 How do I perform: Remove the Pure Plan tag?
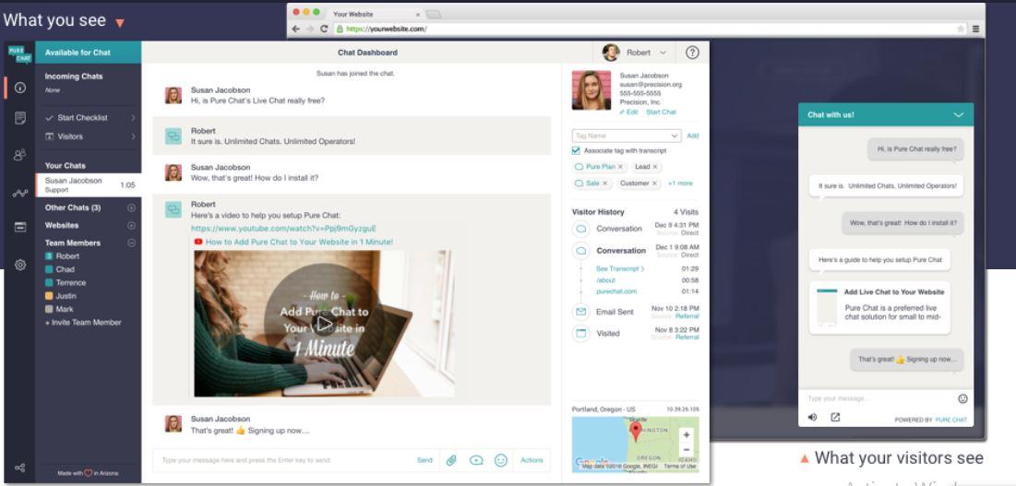pyautogui.click(x=620, y=167)
